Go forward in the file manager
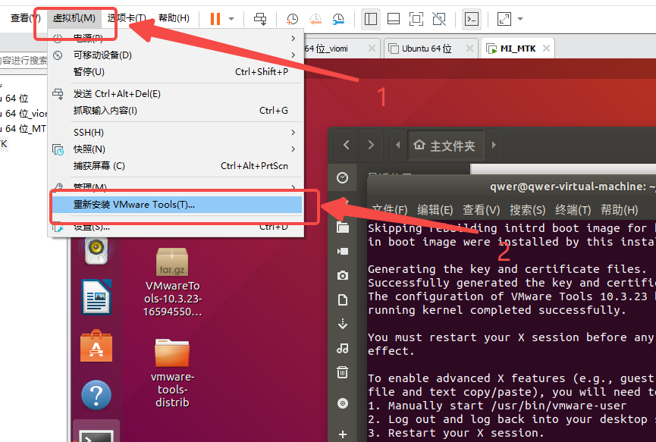656x442 pixels. [371, 145]
